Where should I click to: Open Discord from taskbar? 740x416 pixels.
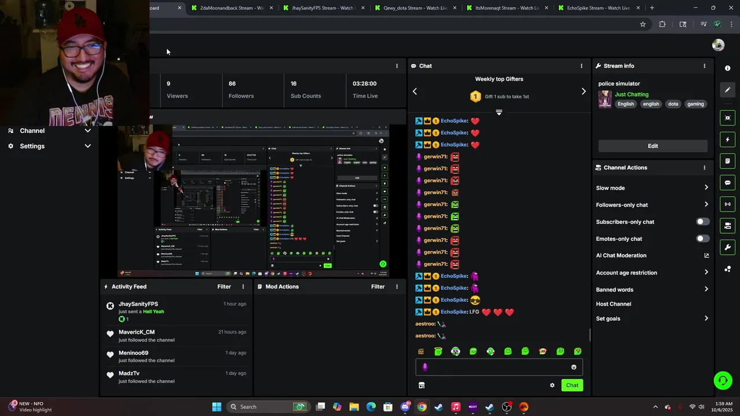tap(405, 407)
